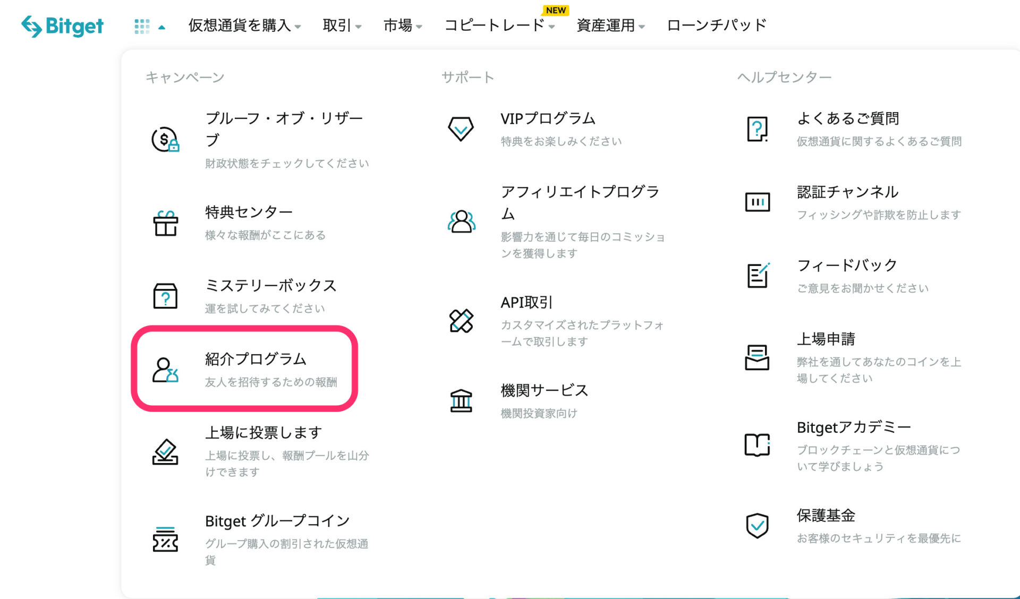Expand the コピートレード dropdown arrow
The width and height of the screenshot is (1020, 599).
pyautogui.click(x=551, y=27)
